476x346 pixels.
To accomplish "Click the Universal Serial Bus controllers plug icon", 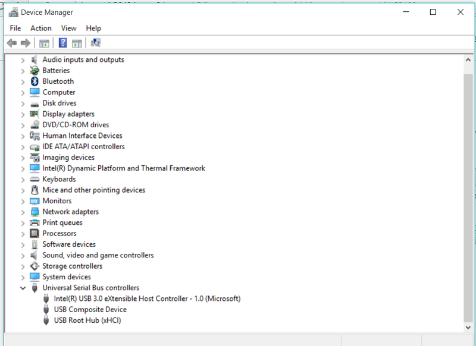I will tap(35, 288).
